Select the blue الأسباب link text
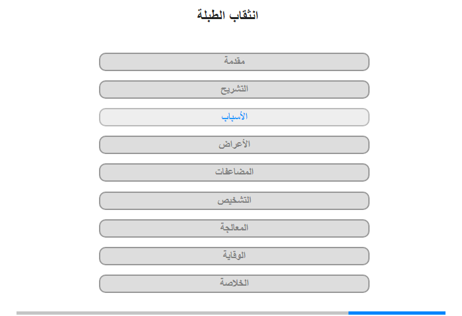462x316 pixels. tap(234, 117)
